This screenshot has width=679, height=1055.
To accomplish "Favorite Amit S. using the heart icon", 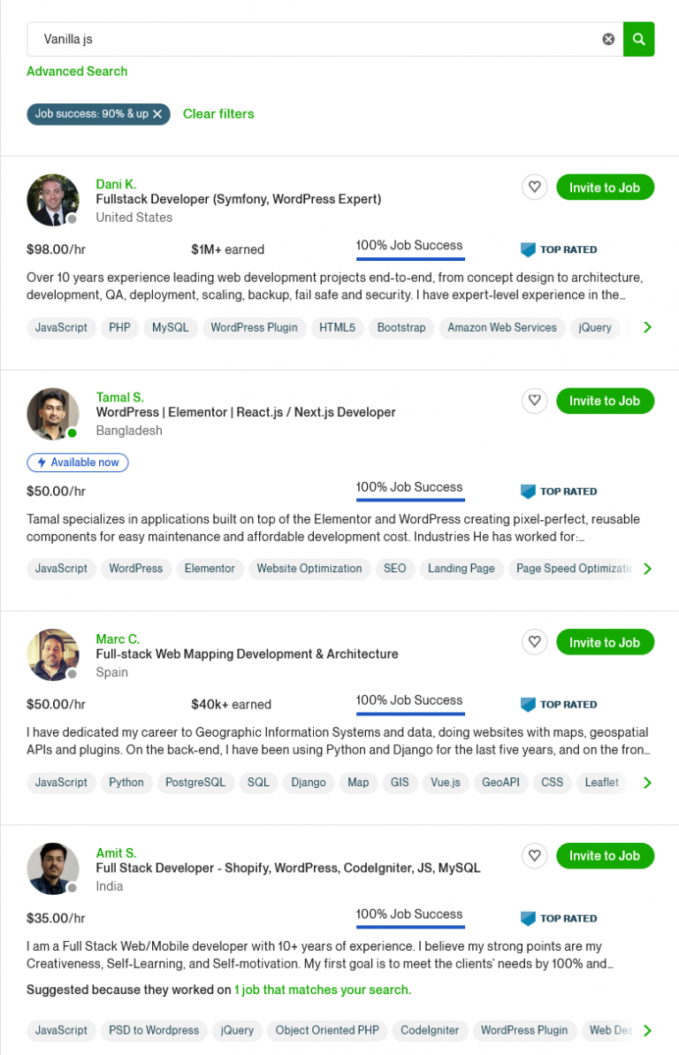I will (x=534, y=855).
